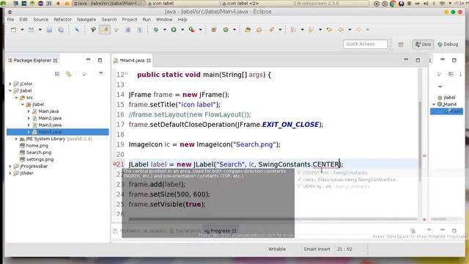
Task: Toggle Link with Editor in Package Explorer
Action: pyautogui.click(x=69, y=74)
